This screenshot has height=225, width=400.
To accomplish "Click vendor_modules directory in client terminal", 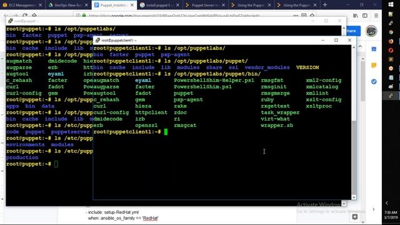I will point(267,67).
